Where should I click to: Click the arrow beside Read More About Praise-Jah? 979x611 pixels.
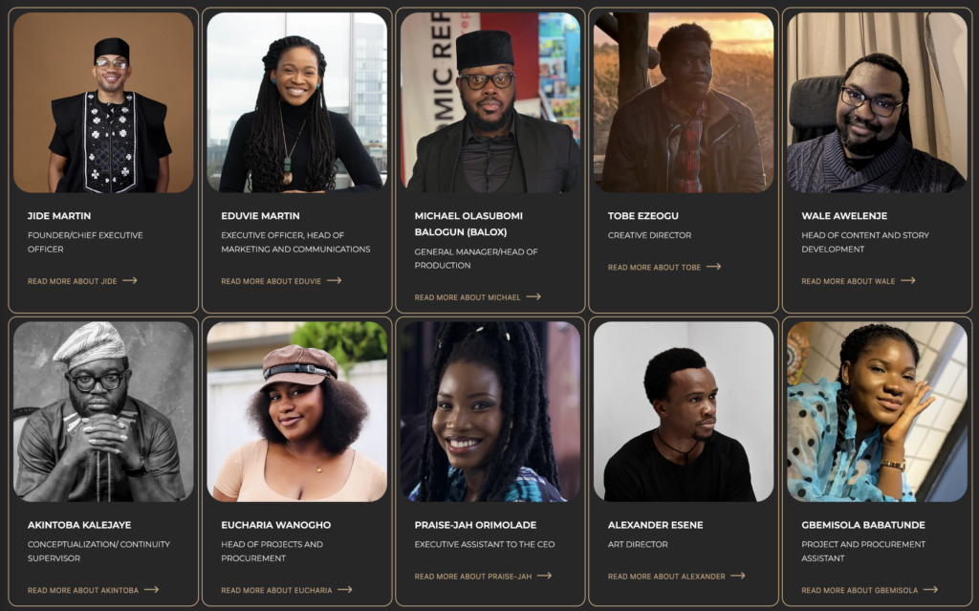pos(544,577)
